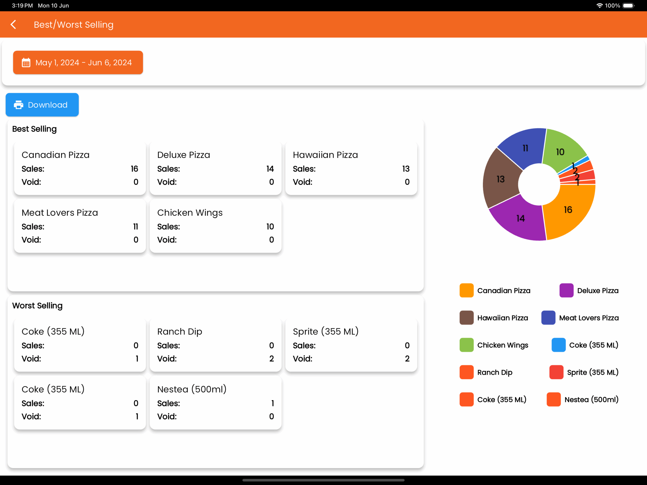Select the Ranch Dip worst selling card
The height and width of the screenshot is (485, 647).
215,345
